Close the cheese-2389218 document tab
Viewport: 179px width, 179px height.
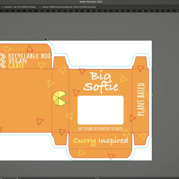(40, 7)
